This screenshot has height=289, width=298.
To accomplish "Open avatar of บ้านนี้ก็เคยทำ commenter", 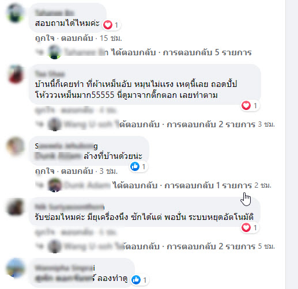I will click(15, 74).
